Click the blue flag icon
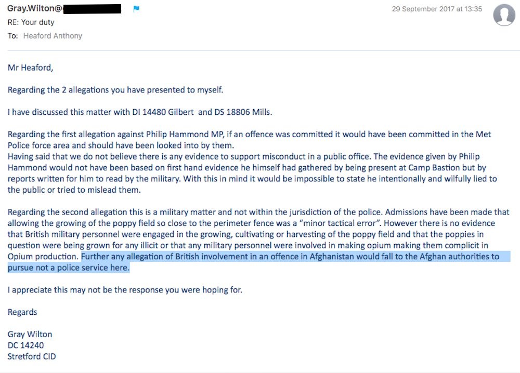This screenshot has width=520, height=373. [x=137, y=9]
